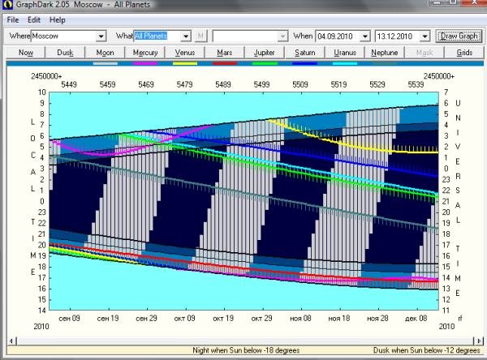Click the left scroll arrow of horizontal scrollbar
The width and height of the screenshot is (487, 360).
tap(11, 341)
